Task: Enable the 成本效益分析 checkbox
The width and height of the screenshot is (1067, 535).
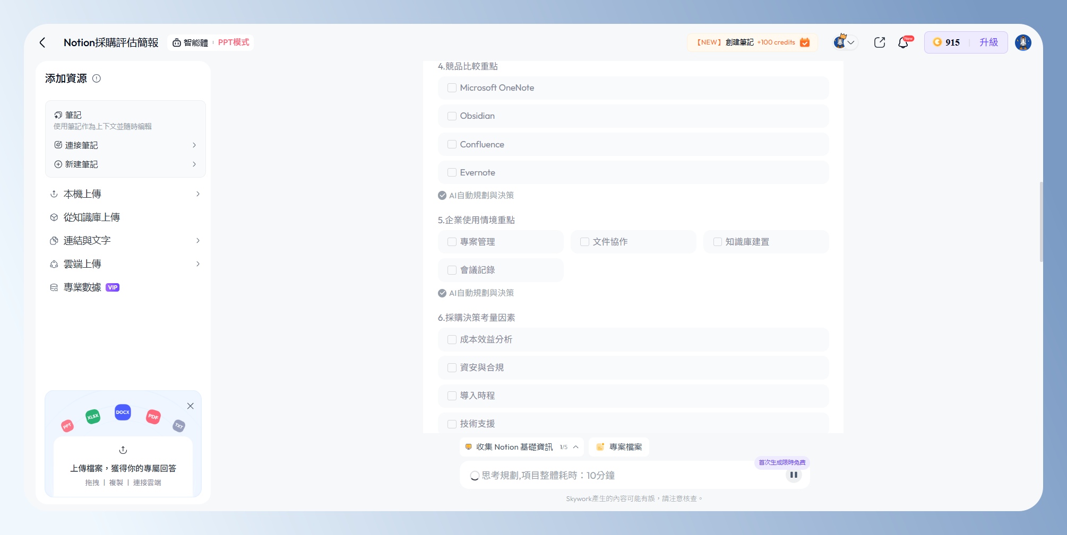Action: click(452, 339)
